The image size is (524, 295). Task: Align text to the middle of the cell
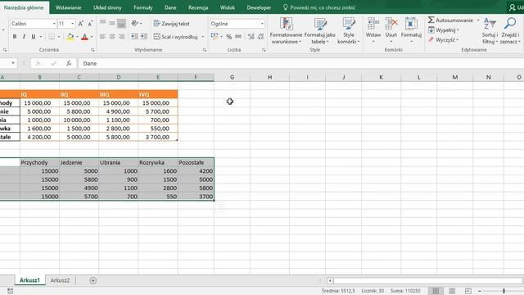(x=112, y=24)
